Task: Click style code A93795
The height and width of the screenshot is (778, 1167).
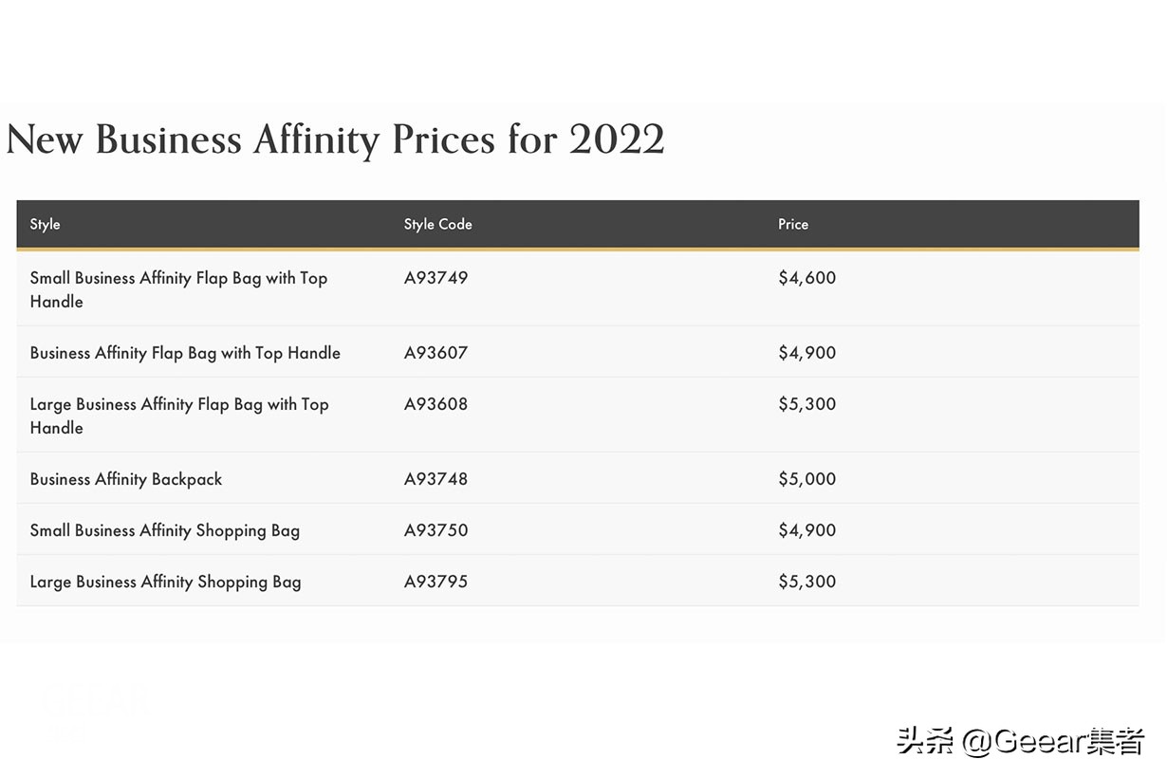Action: tap(435, 582)
